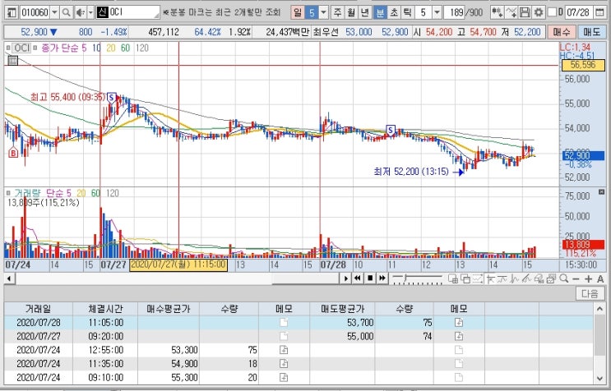Click the speaker sound icon in the top toolbar
611x391 pixels.
click(81, 12)
